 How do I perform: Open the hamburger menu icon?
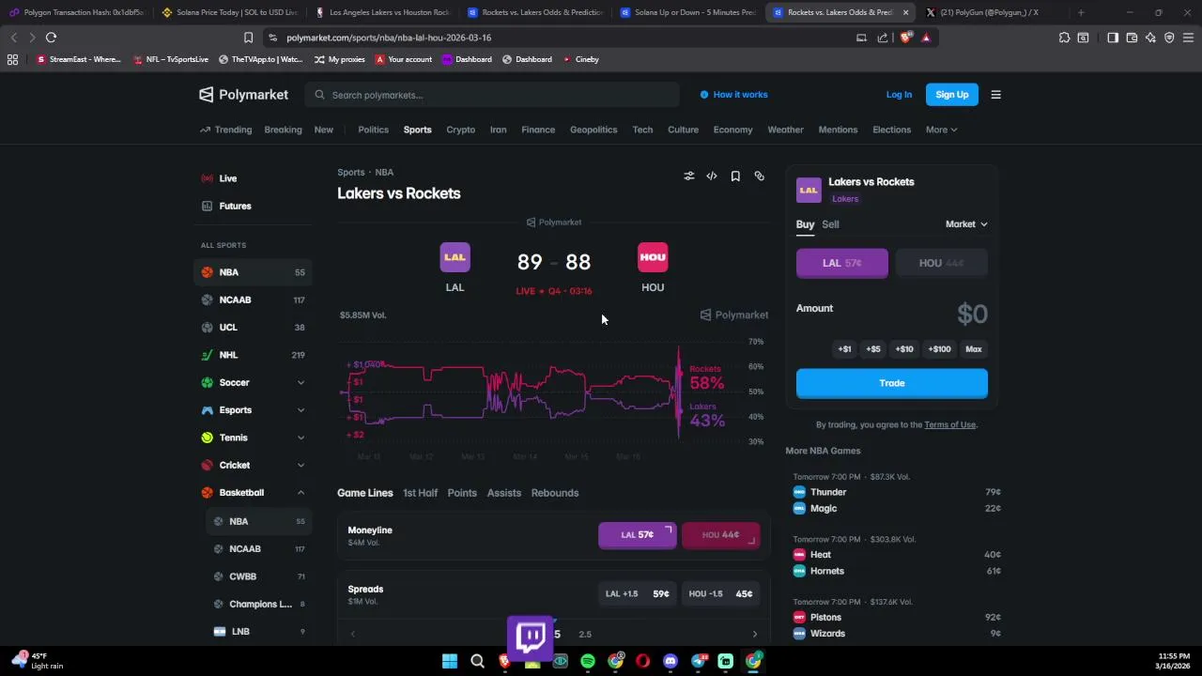click(995, 95)
